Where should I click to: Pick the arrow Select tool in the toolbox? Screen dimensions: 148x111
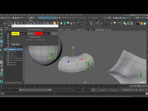point(2,30)
